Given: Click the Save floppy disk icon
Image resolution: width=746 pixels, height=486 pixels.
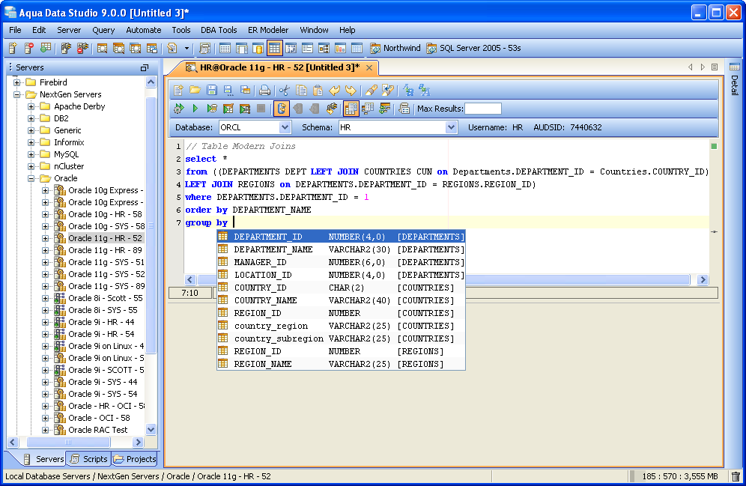Looking at the screenshot, I should click(x=212, y=91).
